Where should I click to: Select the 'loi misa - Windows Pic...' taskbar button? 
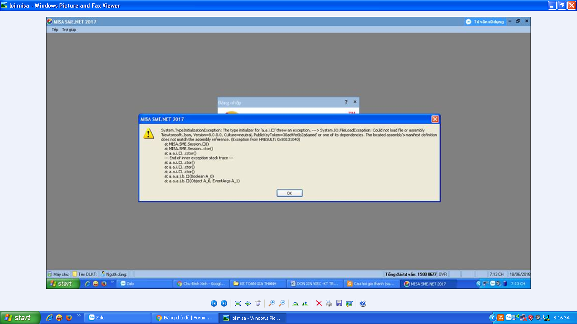(253, 318)
